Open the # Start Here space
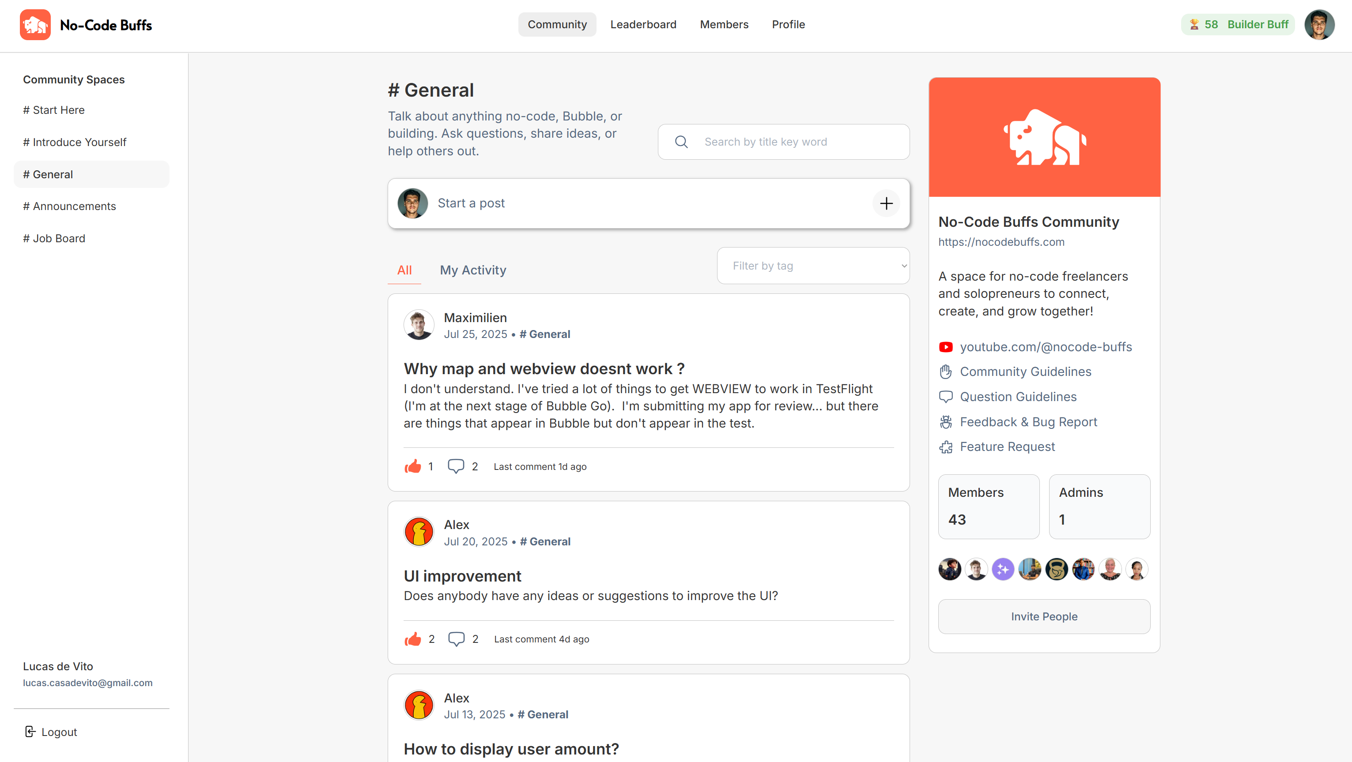 tap(91, 110)
